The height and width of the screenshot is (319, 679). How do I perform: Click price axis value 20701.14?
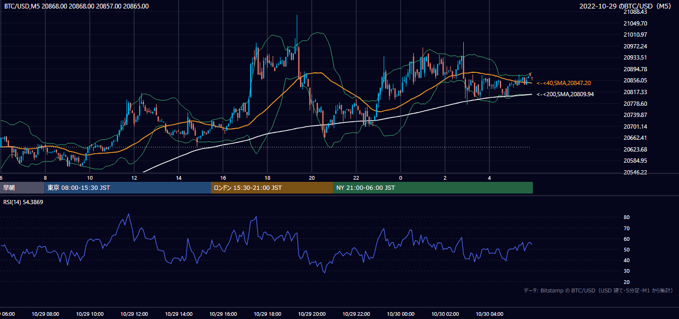635,127
